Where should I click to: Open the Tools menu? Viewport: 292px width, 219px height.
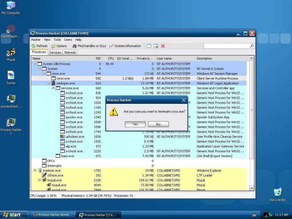(x=57, y=40)
